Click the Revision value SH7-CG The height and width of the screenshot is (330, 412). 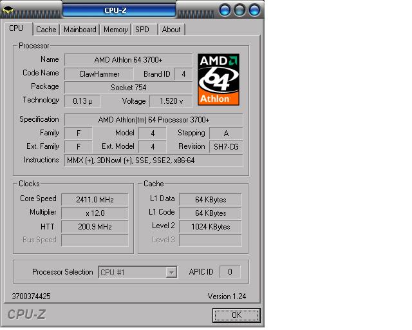[x=226, y=147]
